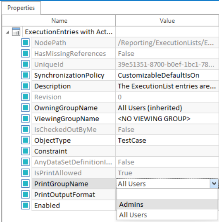Click the teal icon next to Constraint

pyautogui.click(x=26, y=151)
